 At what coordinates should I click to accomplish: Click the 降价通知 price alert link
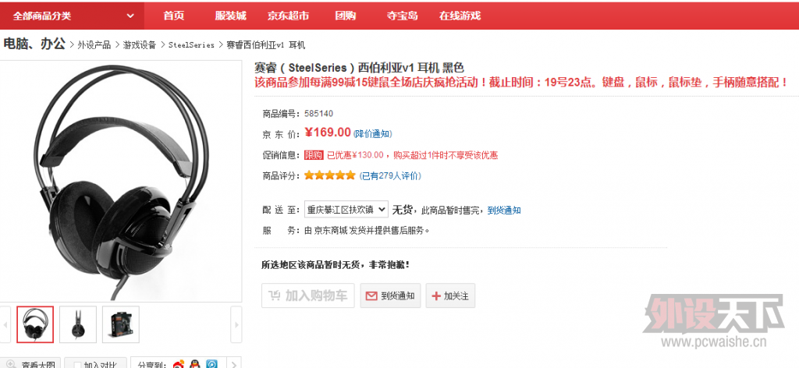pyautogui.click(x=372, y=134)
